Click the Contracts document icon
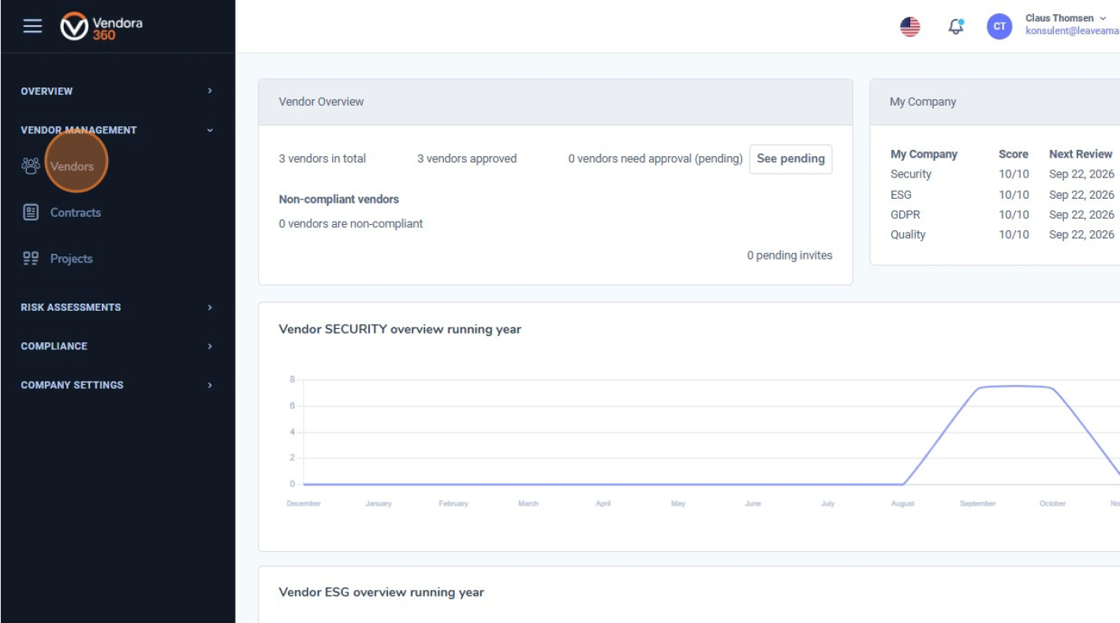This screenshot has width=1120, height=623. pos(31,212)
